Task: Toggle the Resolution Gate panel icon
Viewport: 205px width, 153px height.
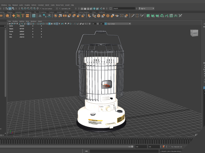Action: pos(33,24)
